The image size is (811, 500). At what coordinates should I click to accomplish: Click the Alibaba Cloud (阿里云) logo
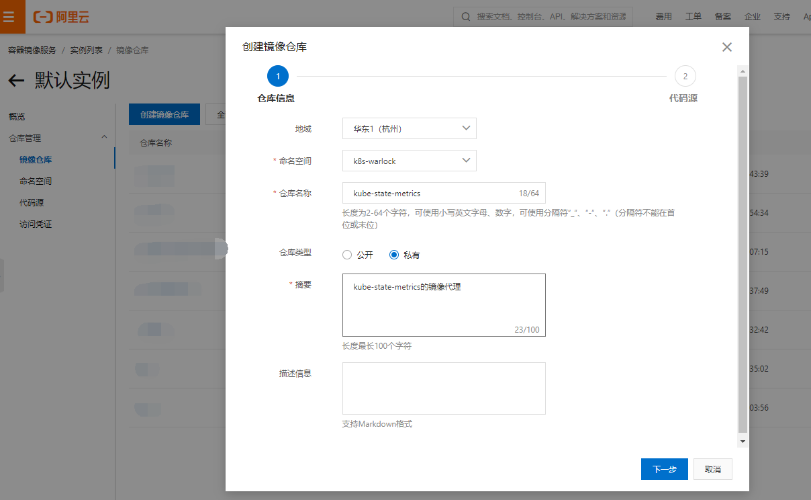pyautogui.click(x=62, y=17)
